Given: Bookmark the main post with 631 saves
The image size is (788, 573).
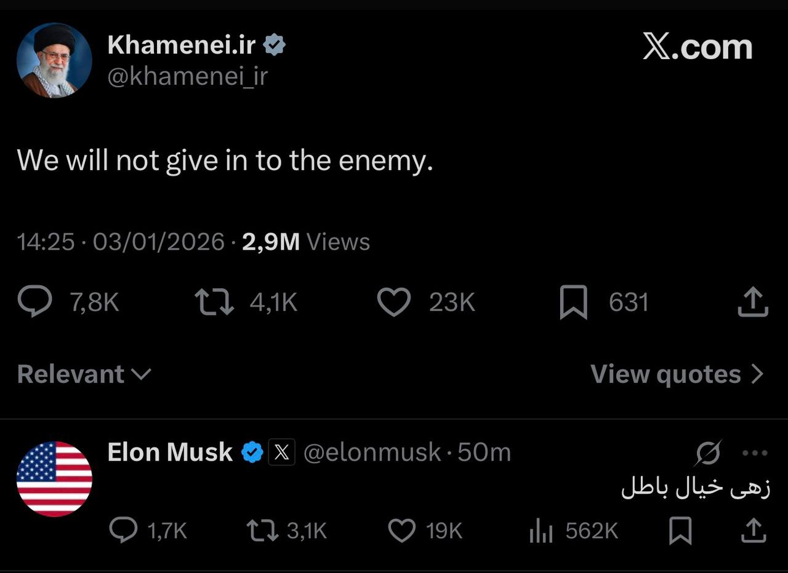Looking at the screenshot, I should (573, 303).
